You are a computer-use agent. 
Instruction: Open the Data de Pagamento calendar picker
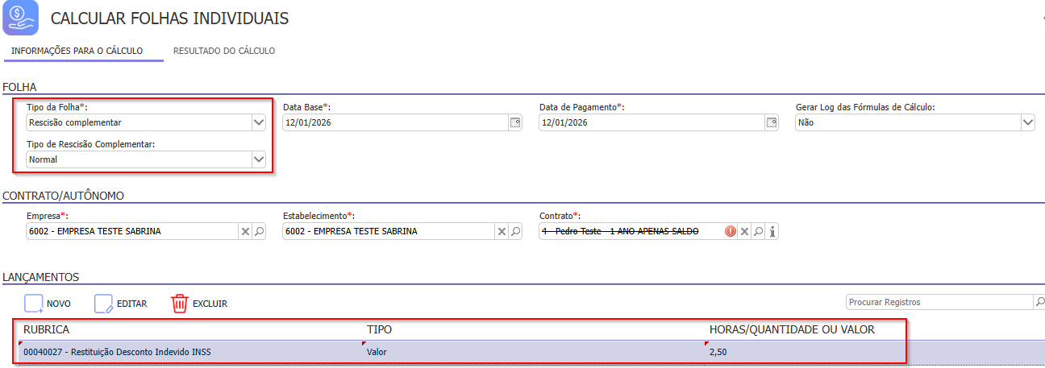pyautogui.click(x=772, y=122)
